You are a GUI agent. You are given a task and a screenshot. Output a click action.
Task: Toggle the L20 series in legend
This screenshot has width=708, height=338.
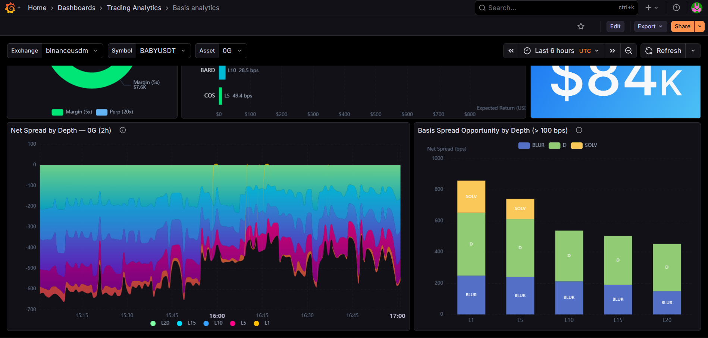[160, 323]
